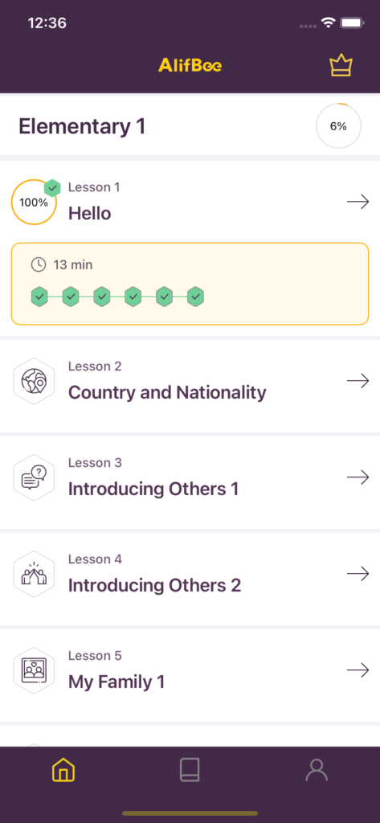Tap the 6% overall progress circle
Screen dimensions: 380x823
338,126
